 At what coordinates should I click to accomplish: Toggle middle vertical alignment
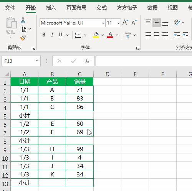(x=157, y=23)
